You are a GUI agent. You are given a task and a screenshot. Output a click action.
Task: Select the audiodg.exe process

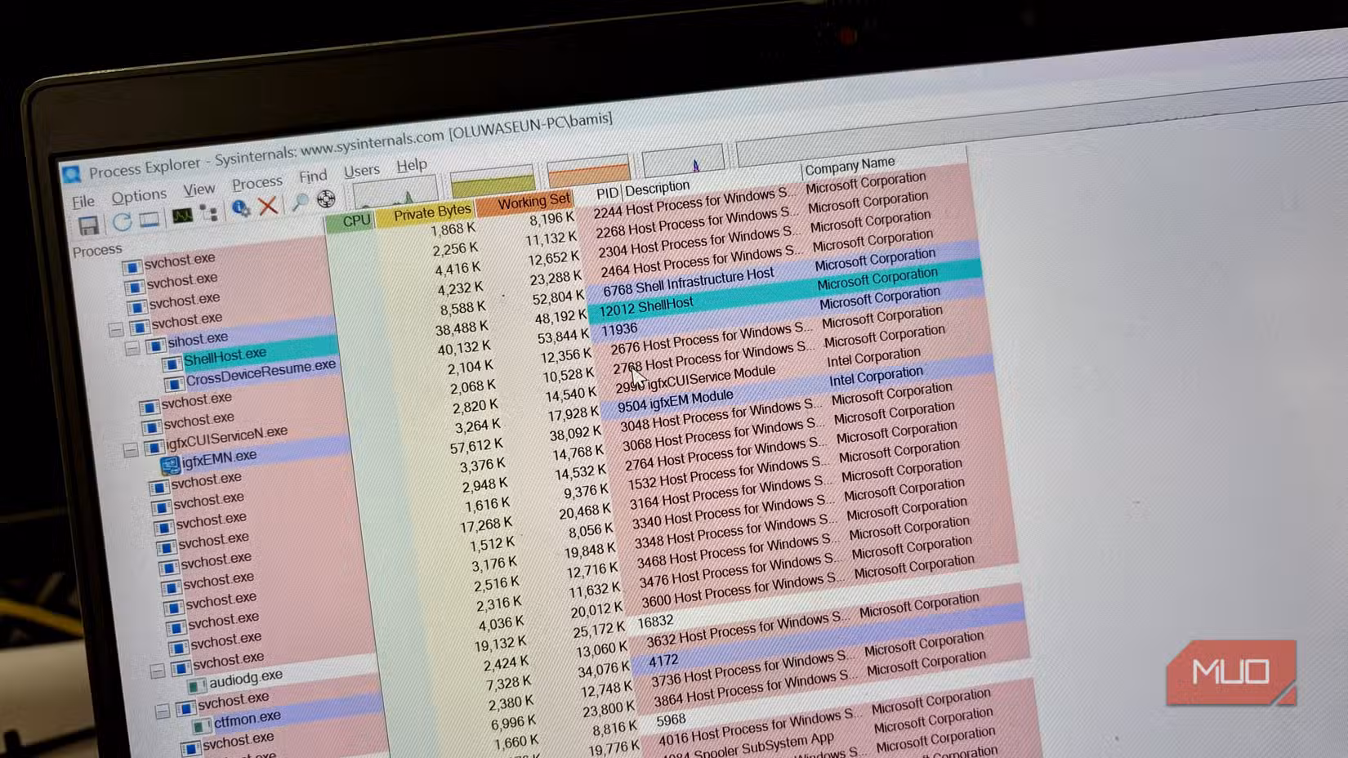pyautogui.click(x=246, y=679)
